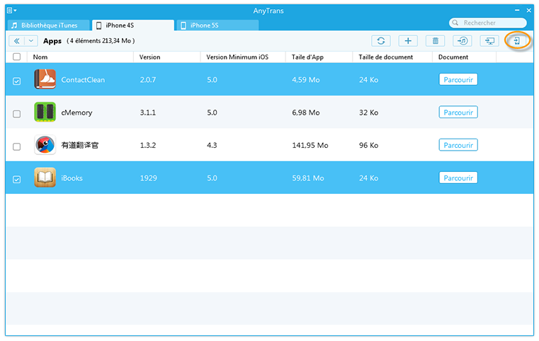Switch to Bibliothèque iTunes tab

[x=48, y=25]
